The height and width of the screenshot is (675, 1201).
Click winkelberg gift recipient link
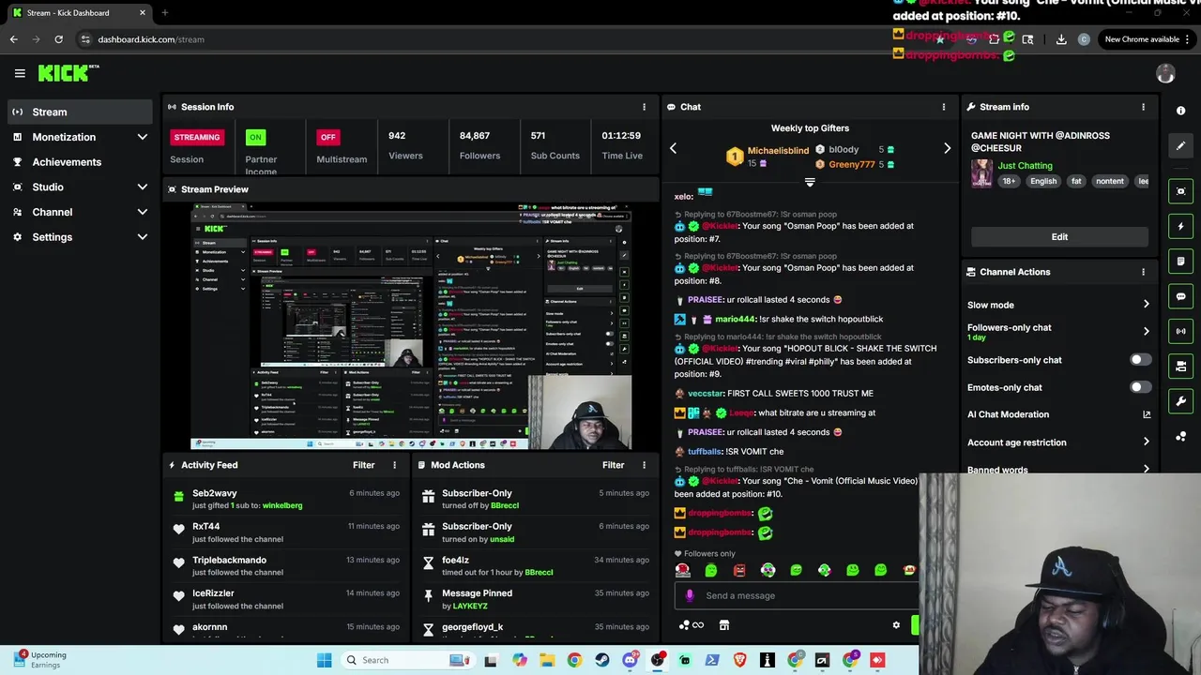[x=282, y=505]
